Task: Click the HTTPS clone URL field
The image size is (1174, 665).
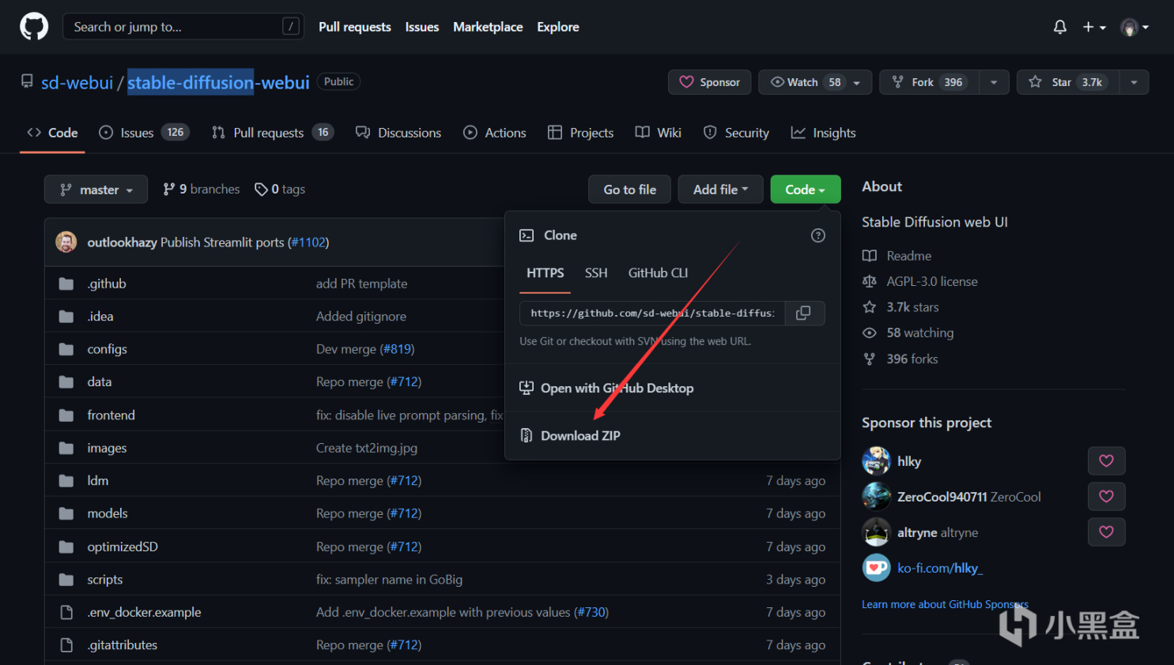Action: coord(652,313)
